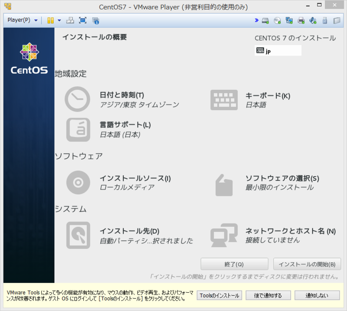This screenshot has height=311, width=347.
Task: Click the network adapter device icon
Action: click(288, 20)
